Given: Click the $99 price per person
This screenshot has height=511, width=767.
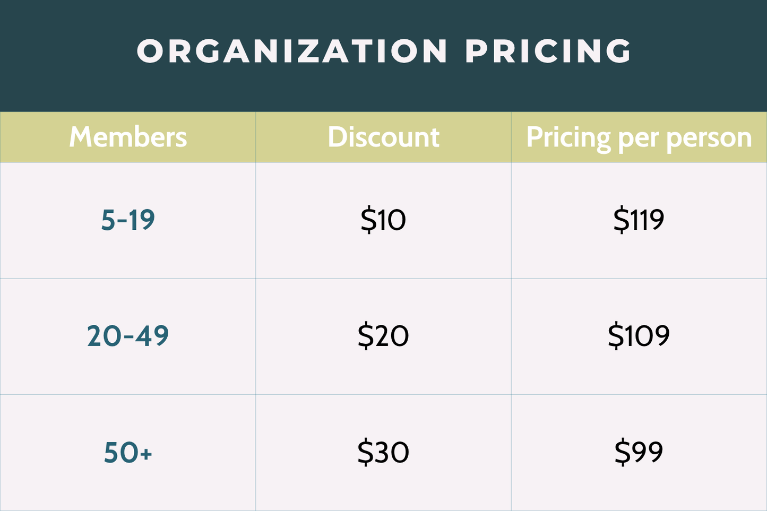Looking at the screenshot, I should (x=639, y=452).
